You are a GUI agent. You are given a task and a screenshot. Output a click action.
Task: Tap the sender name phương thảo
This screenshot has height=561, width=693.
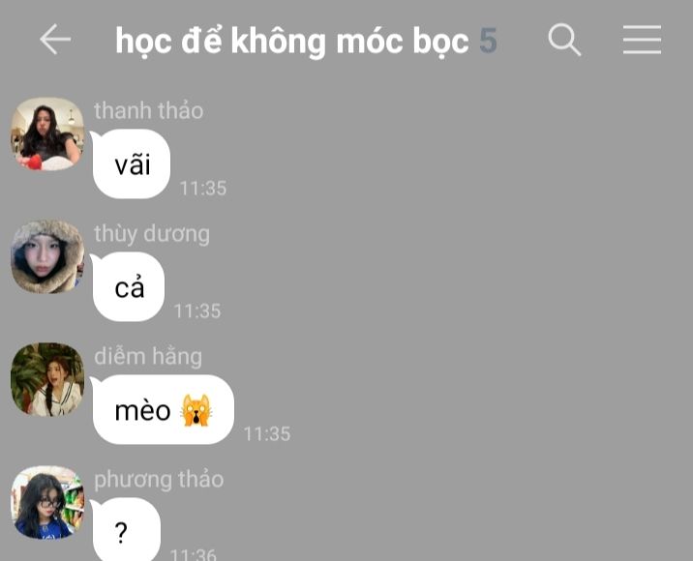tap(159, 480)
